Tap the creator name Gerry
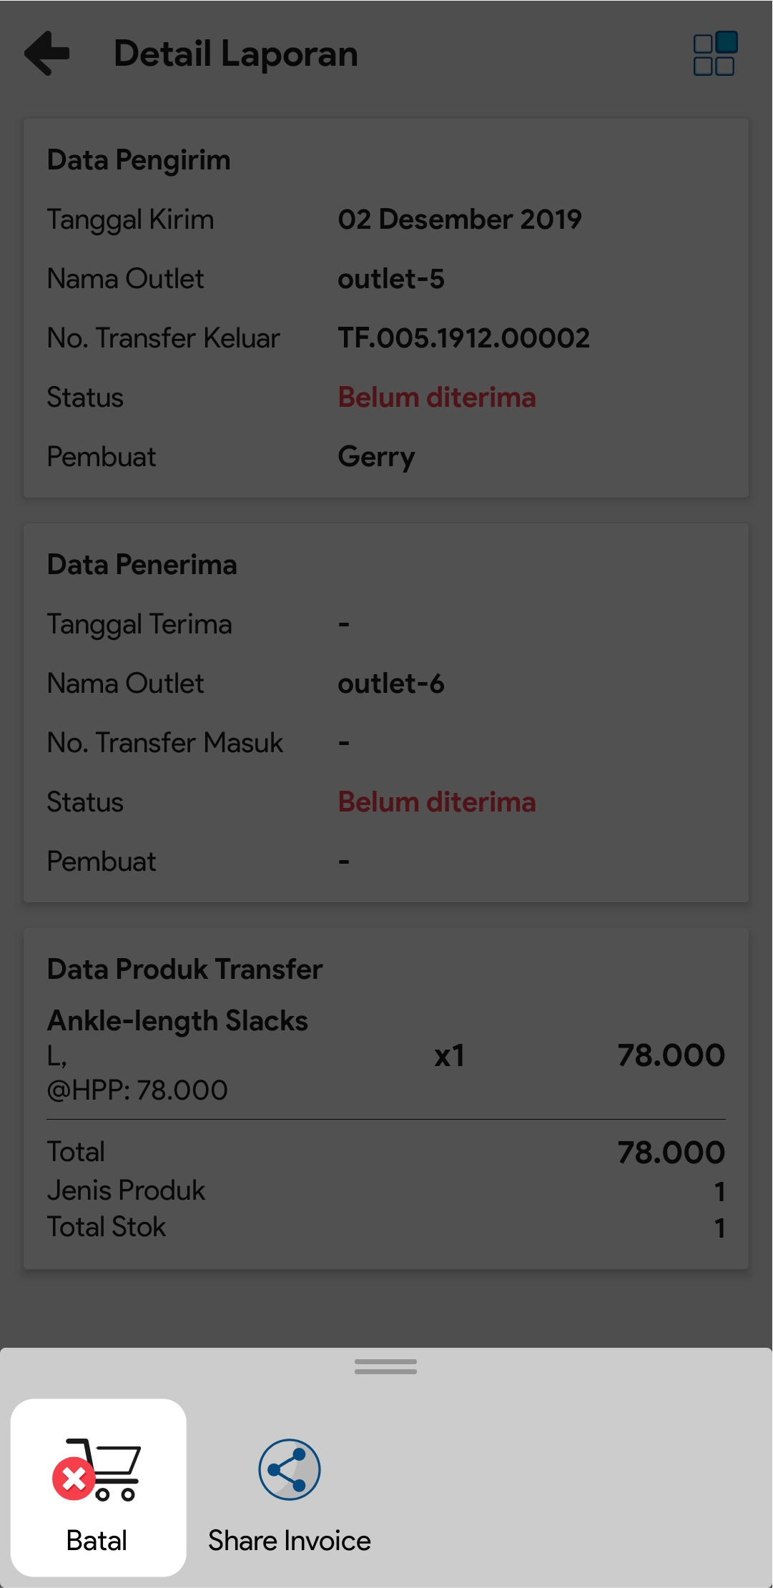The image size is (773, 1588). [376, 457]
